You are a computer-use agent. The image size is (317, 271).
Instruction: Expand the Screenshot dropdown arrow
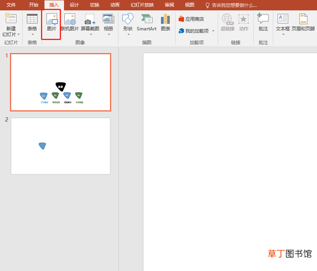(x=91, y=34)
